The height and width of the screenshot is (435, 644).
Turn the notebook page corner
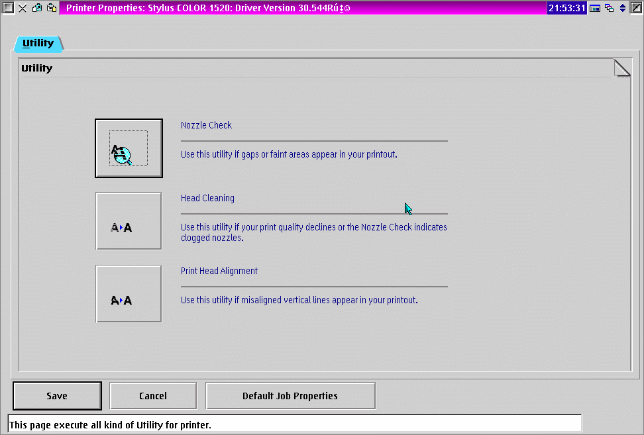pos(622,68)
